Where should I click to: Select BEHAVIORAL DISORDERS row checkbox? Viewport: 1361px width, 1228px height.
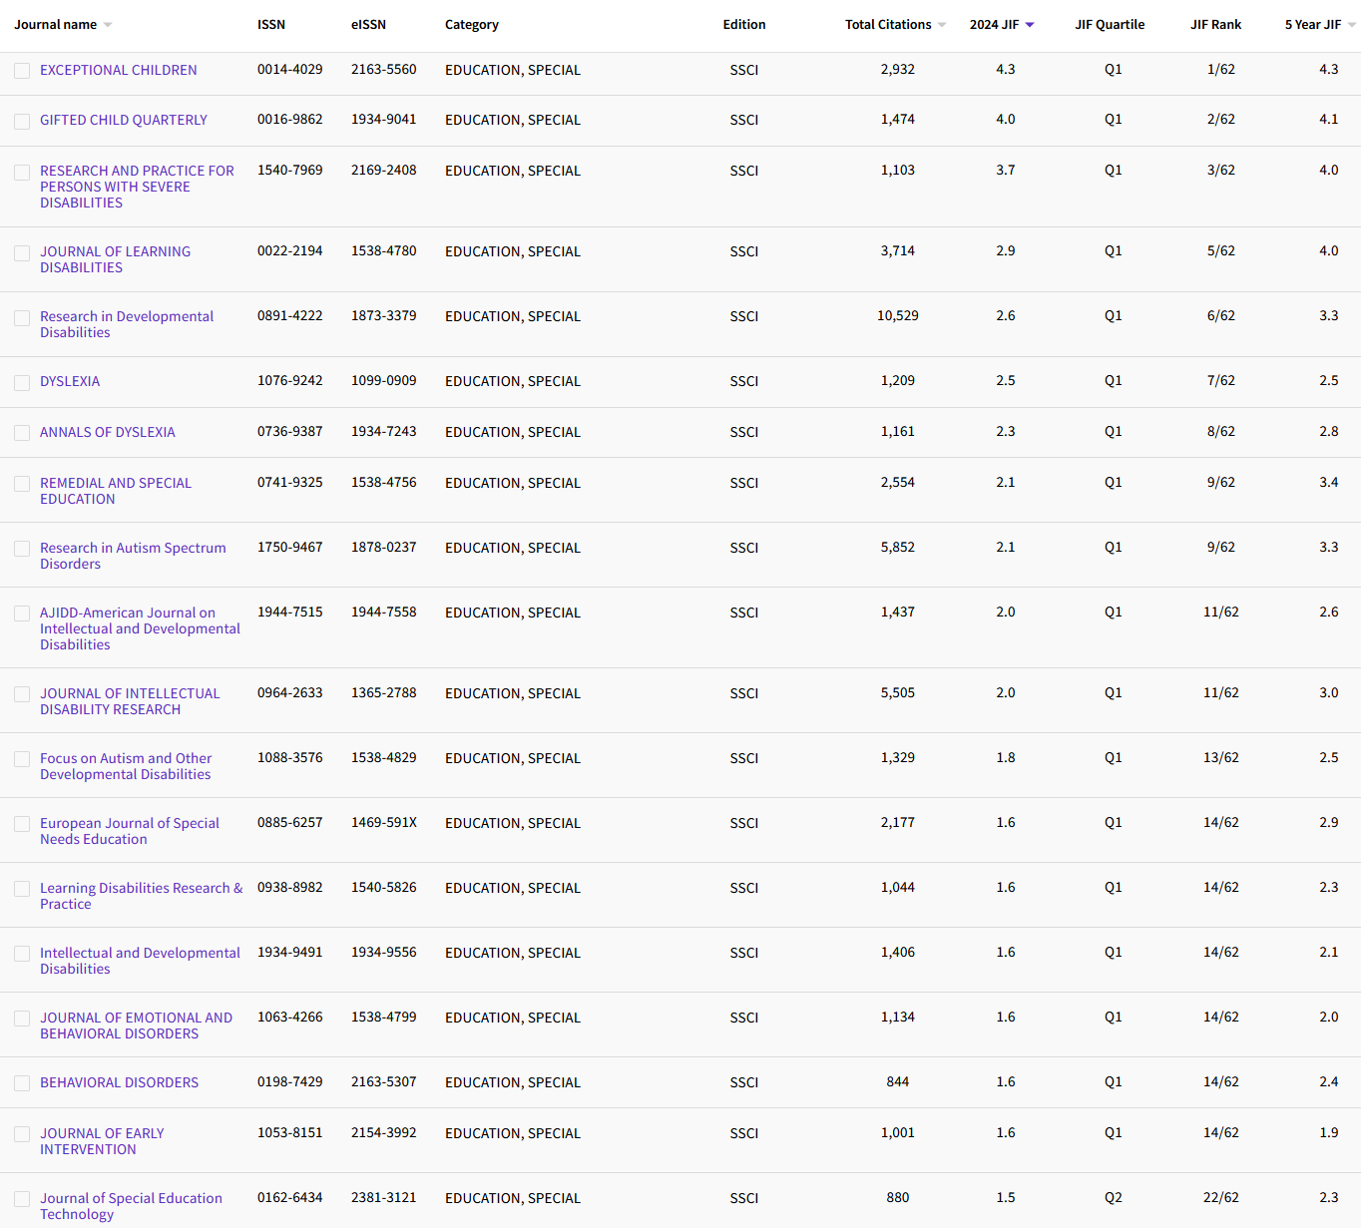(22, 1083)
